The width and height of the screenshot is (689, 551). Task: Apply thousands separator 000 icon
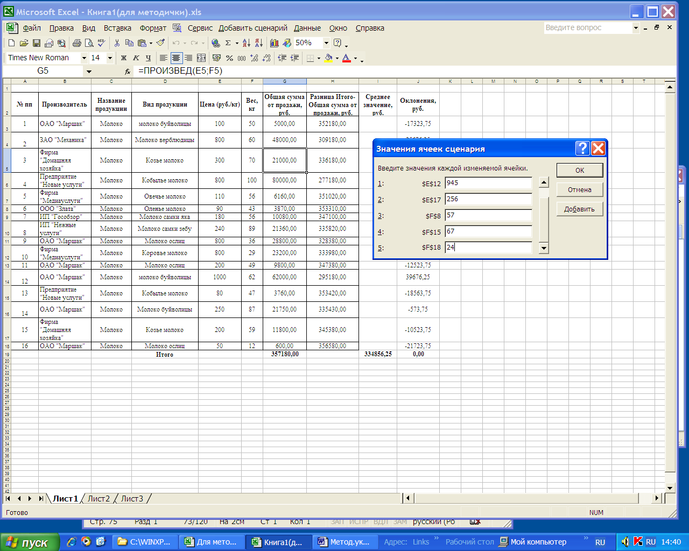[242, 58]
